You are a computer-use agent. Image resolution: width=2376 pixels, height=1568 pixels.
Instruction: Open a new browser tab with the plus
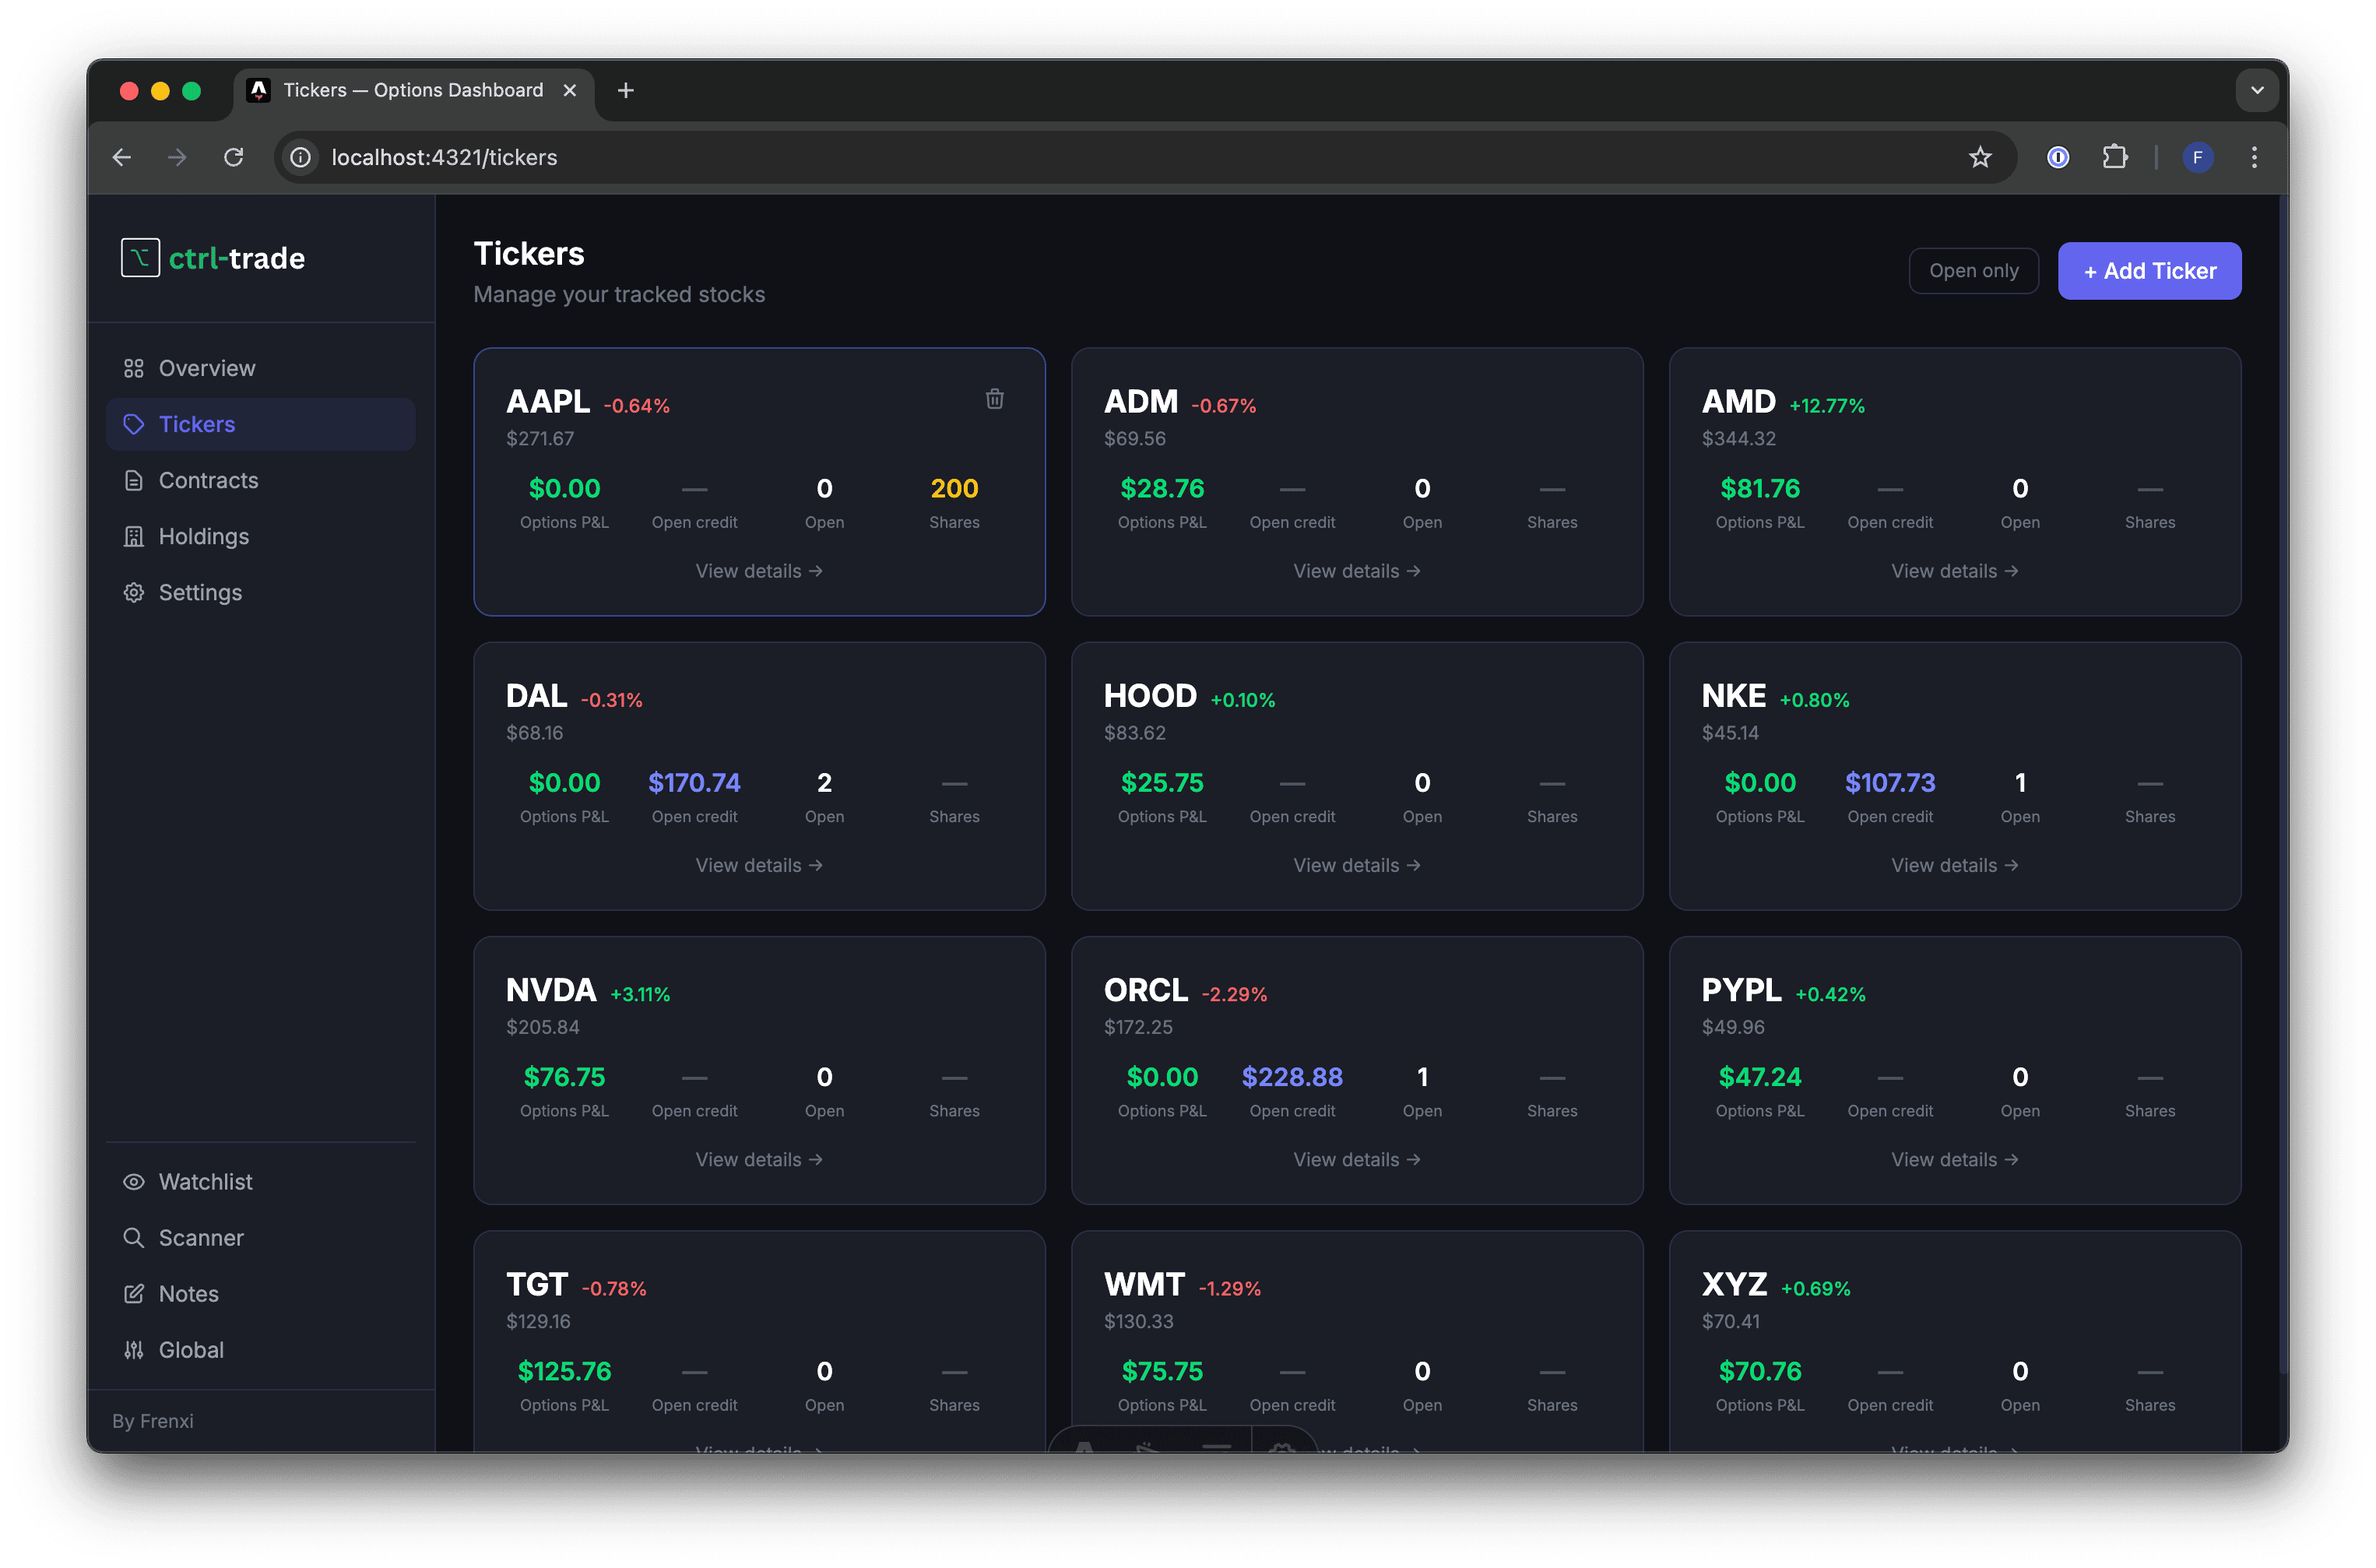point(626,90)
